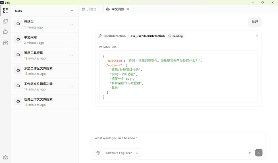This screenshot has height=163, width=278.
Task: Click the robot icon of task 任务上下文文件搜索
Action: [18, 101]
